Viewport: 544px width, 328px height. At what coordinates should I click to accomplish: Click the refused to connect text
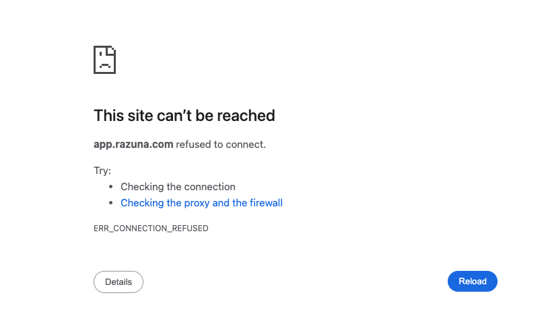(x=221, y=144)
